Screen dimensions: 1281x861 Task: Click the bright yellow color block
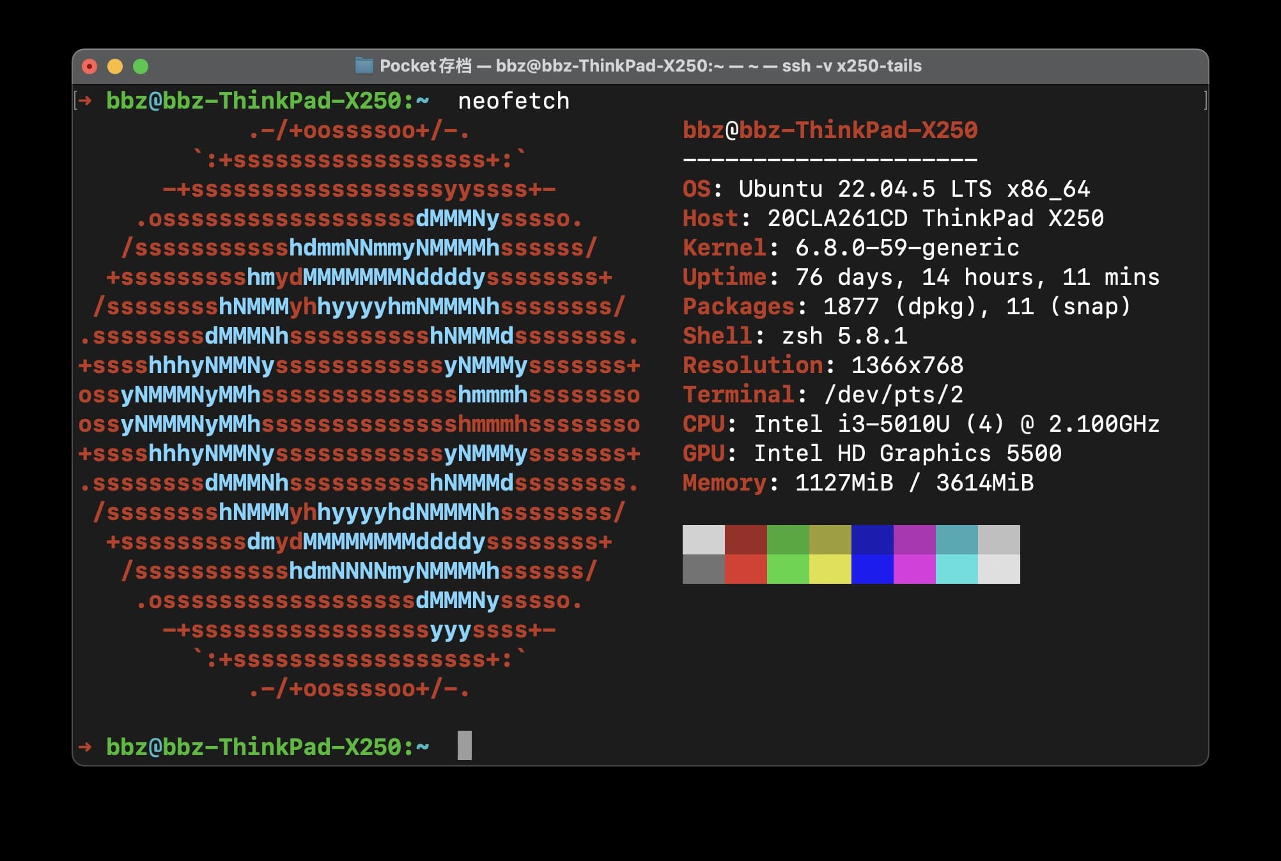coord(830,569)
